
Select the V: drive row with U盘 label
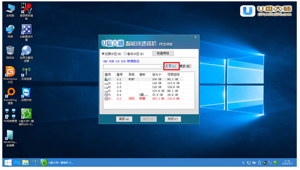click(144, 95)
